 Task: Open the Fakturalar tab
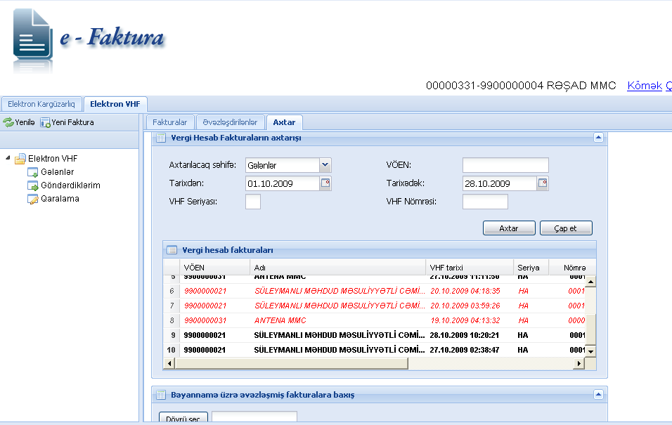pos(170,122)
